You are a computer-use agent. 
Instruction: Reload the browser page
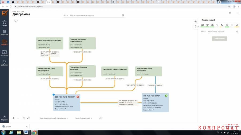[x=11, y=7]
